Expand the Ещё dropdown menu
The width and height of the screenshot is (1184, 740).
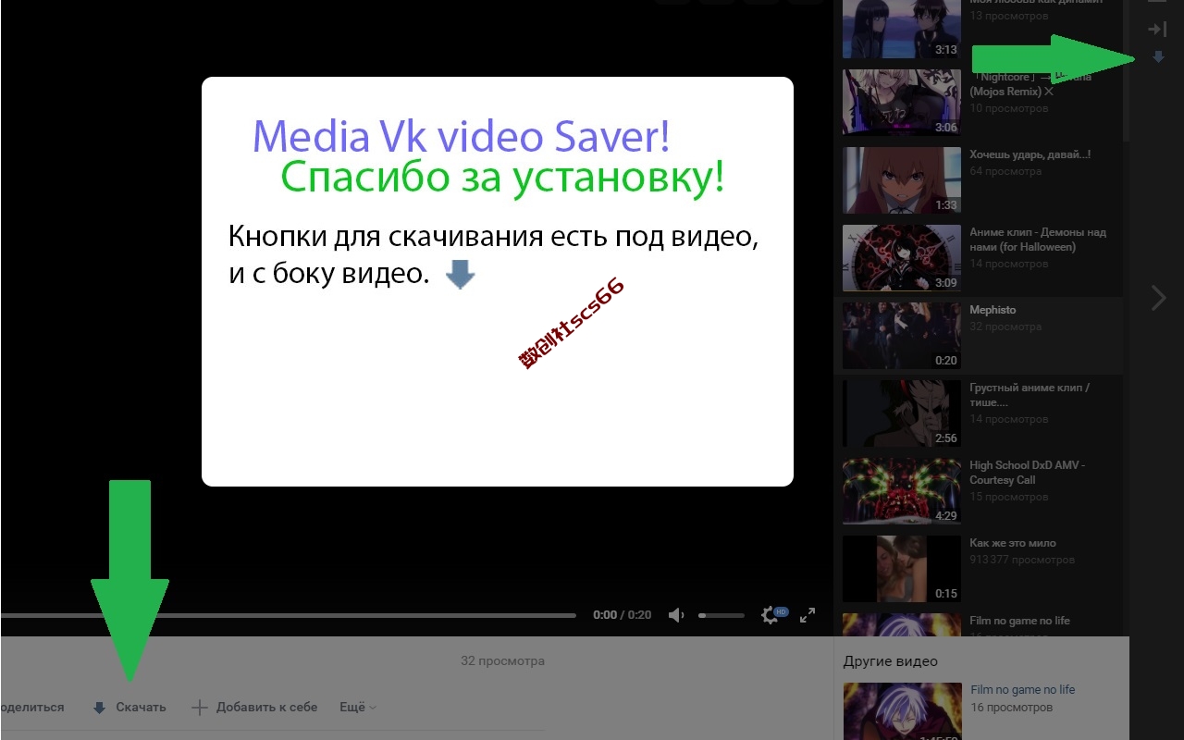[x=358, y=708]
